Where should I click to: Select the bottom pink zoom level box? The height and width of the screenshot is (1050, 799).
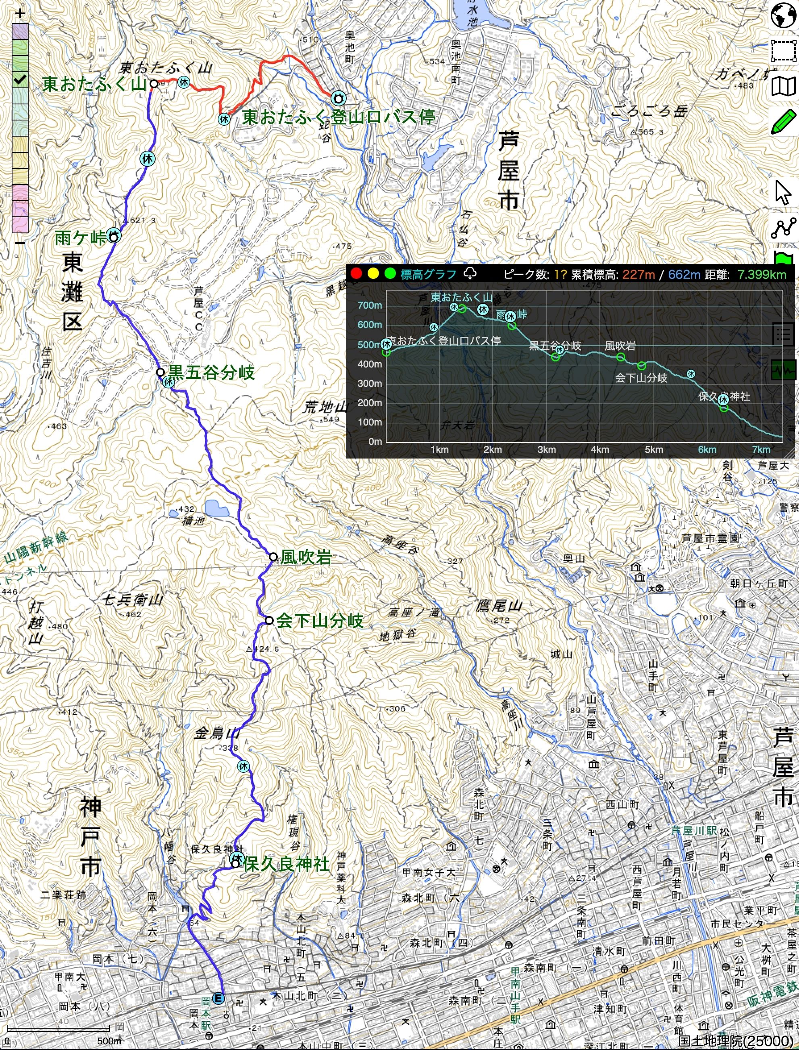click(20, 225)
